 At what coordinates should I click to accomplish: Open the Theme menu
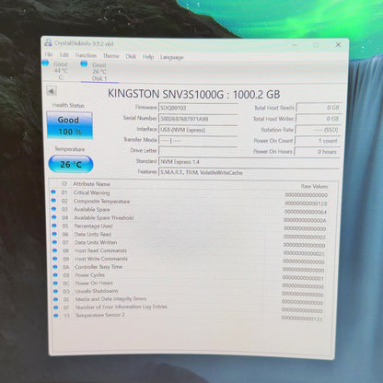pos(110,56)
